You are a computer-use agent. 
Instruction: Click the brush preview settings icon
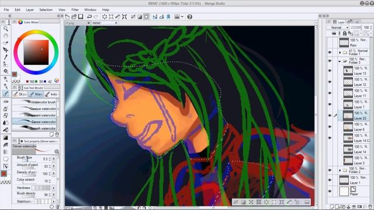click(x=57, y=152)
